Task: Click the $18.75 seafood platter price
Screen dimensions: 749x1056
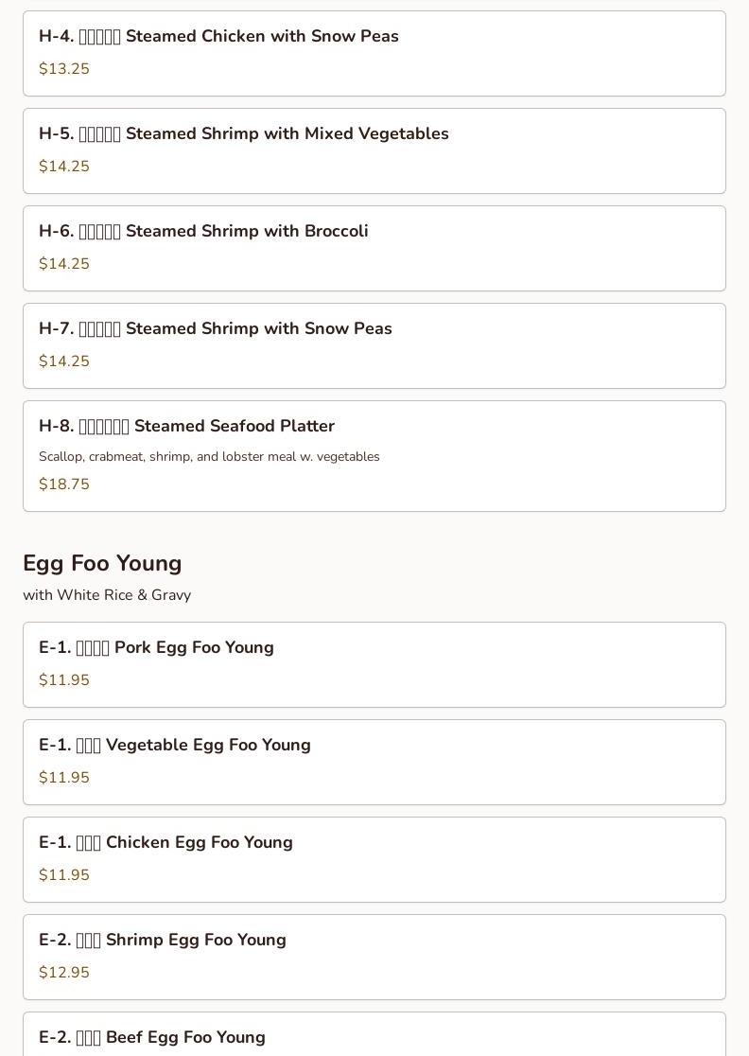Action: tap(64, 484)
